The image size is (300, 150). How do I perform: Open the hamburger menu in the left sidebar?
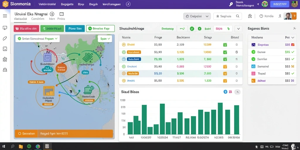[x=5, y=16]
